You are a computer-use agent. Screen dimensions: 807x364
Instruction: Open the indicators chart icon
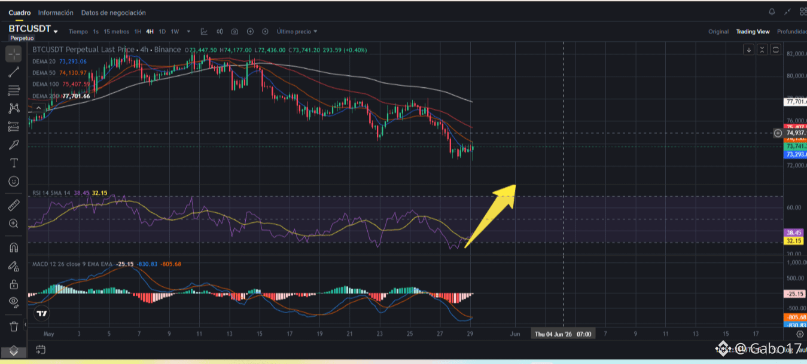pyautogui.click(x=205, y=31)
